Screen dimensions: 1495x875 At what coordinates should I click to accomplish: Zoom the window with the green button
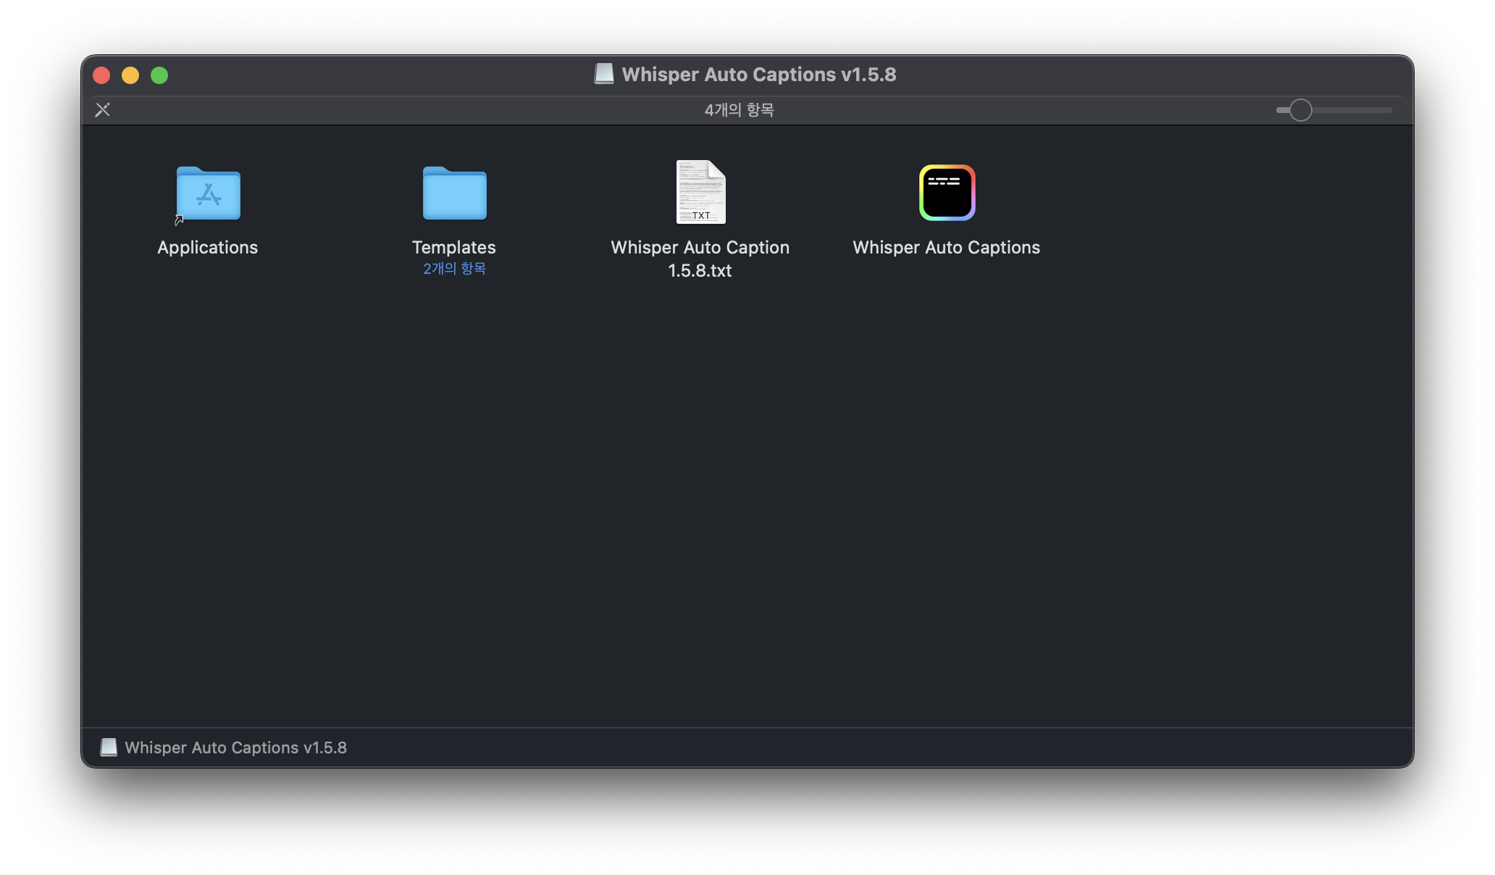click(x=159, y=75)
